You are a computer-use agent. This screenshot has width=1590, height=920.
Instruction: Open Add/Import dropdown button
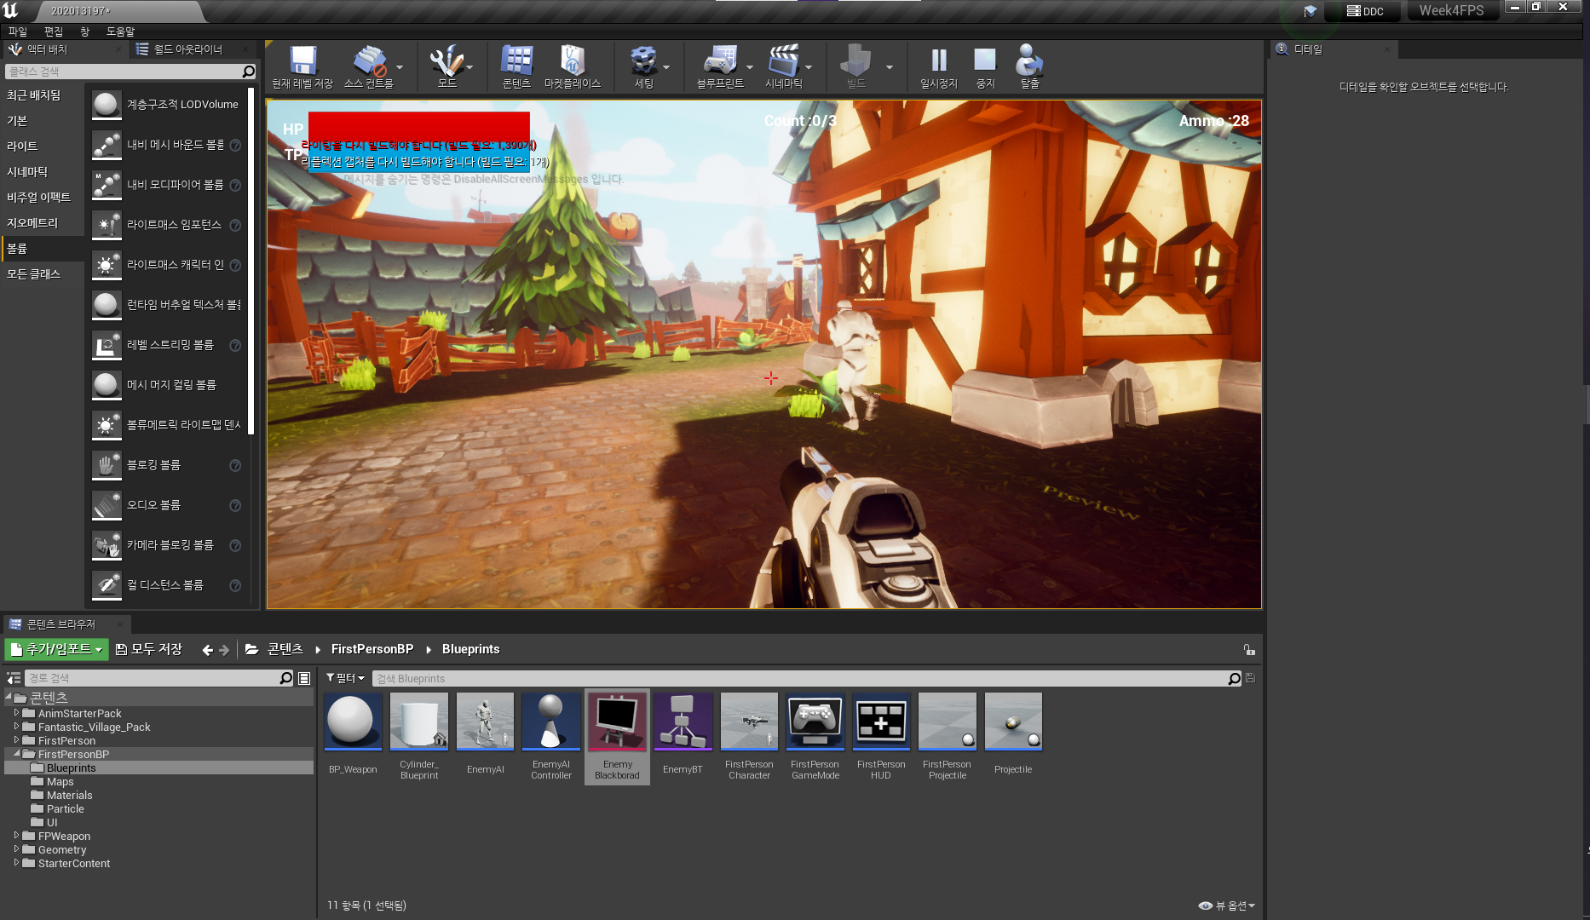click(57, 649)
